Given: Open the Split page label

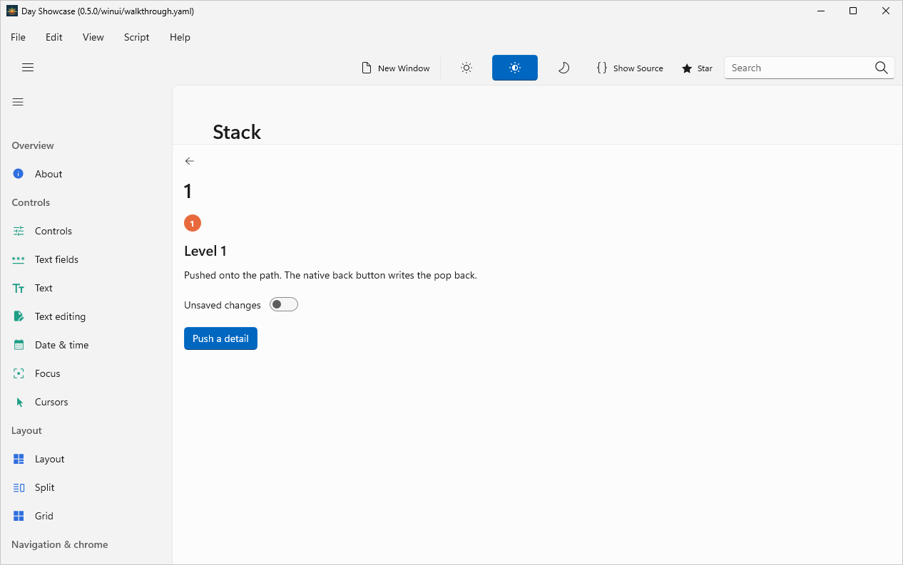Looking at the screenshot, I should tap(45, 487).
